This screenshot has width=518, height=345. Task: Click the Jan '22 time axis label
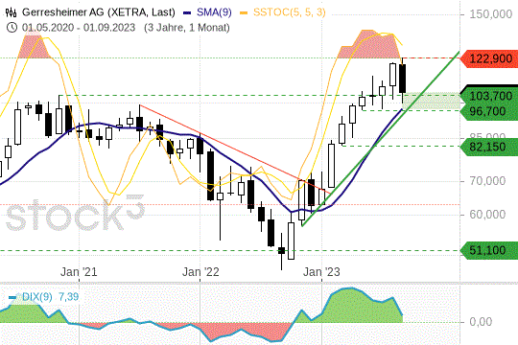tap(200, 272)
